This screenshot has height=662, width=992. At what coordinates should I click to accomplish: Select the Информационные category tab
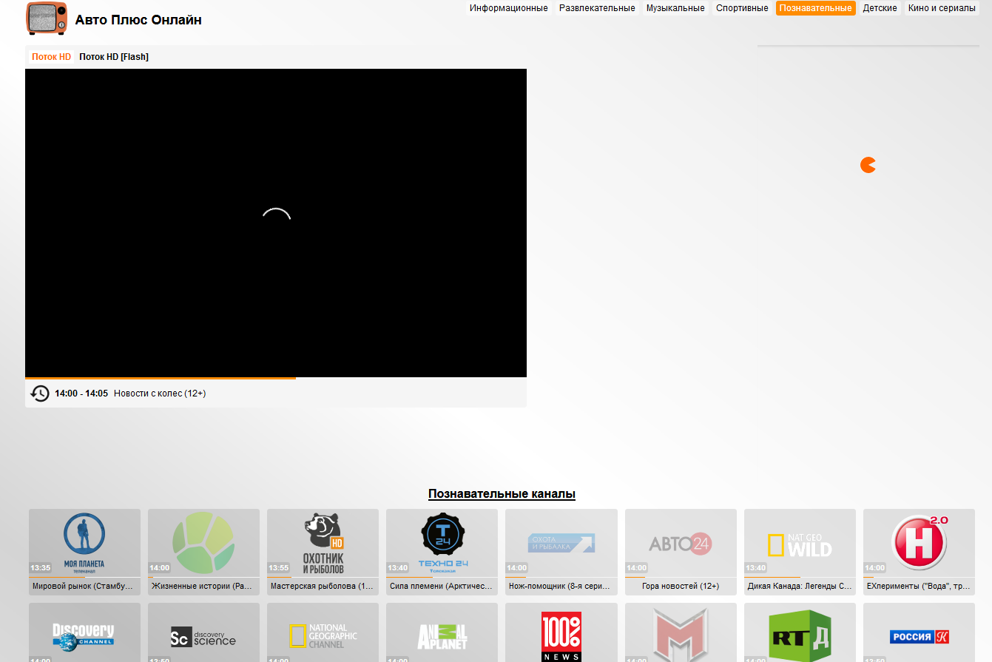509,7
